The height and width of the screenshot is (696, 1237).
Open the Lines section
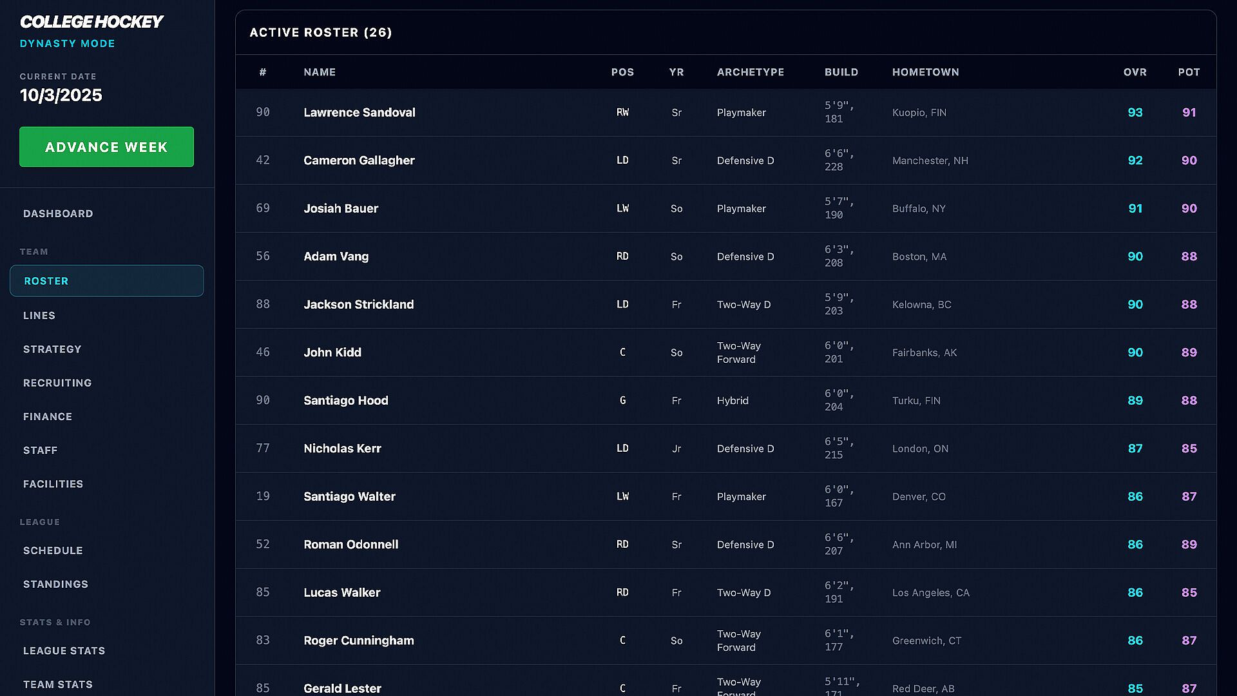(x=39, y=315)
